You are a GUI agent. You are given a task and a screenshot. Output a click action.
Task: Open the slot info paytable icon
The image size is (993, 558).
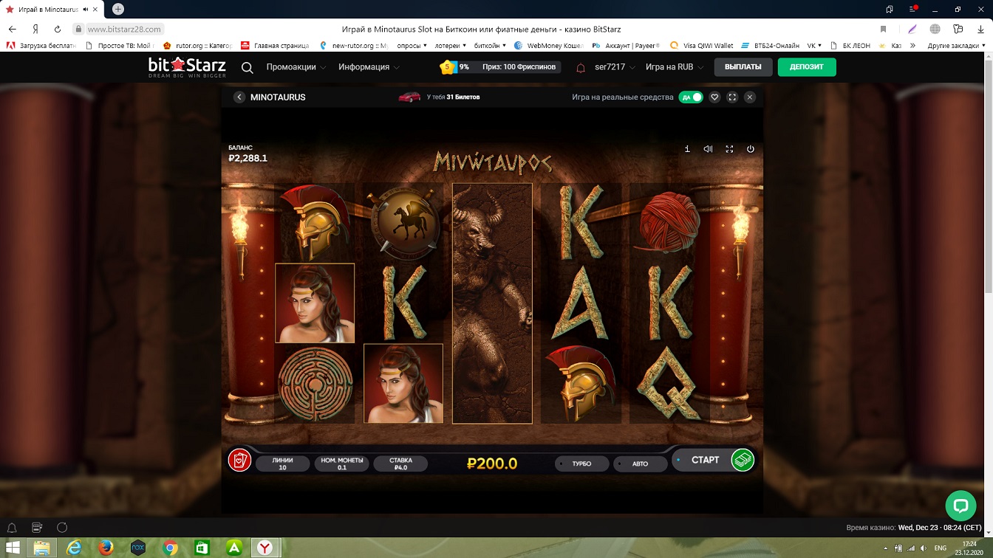coord(687,149)
